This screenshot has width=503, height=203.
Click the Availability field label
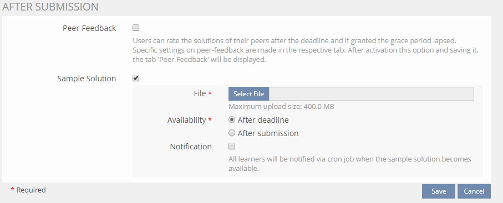pyautogui.click(x=186, y=120)
